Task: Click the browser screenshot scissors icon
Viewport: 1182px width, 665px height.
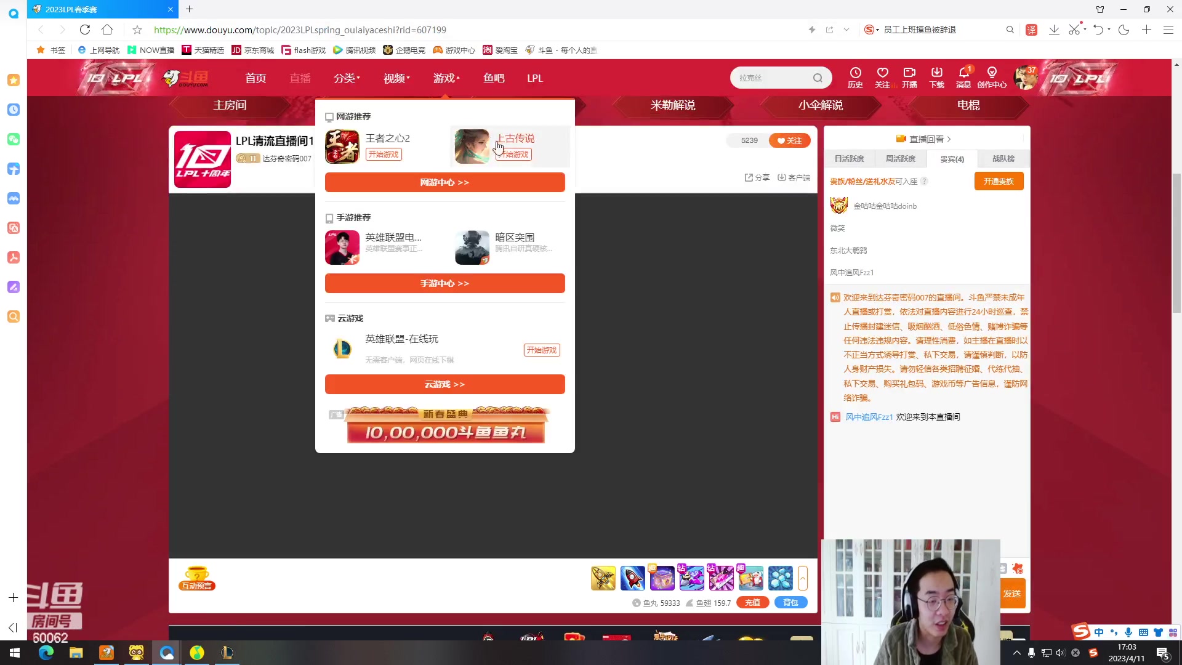Action: pyautogui.click(x=1074, y=30)
